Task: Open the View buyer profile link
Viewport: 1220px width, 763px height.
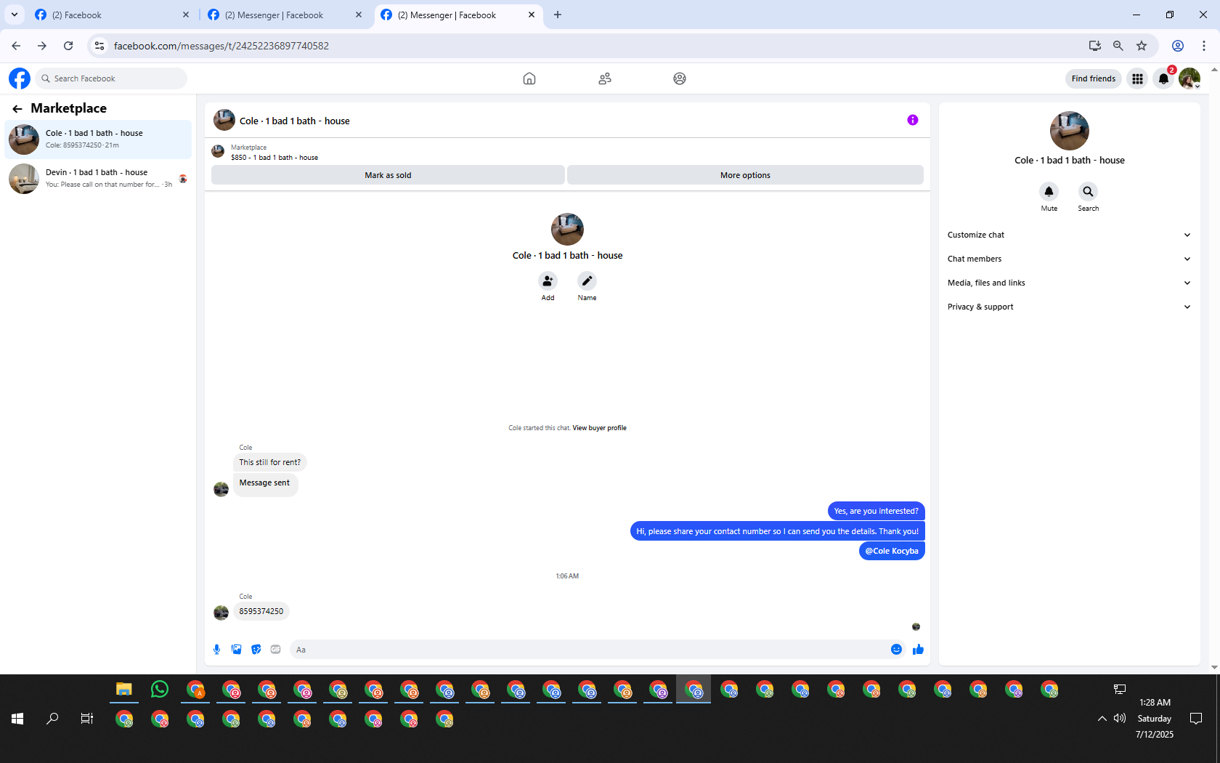Action: (599, 428)
